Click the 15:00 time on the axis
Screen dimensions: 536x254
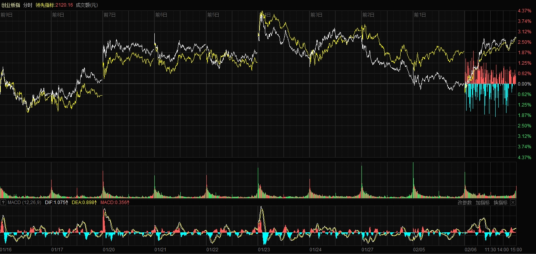click(516, 250)
